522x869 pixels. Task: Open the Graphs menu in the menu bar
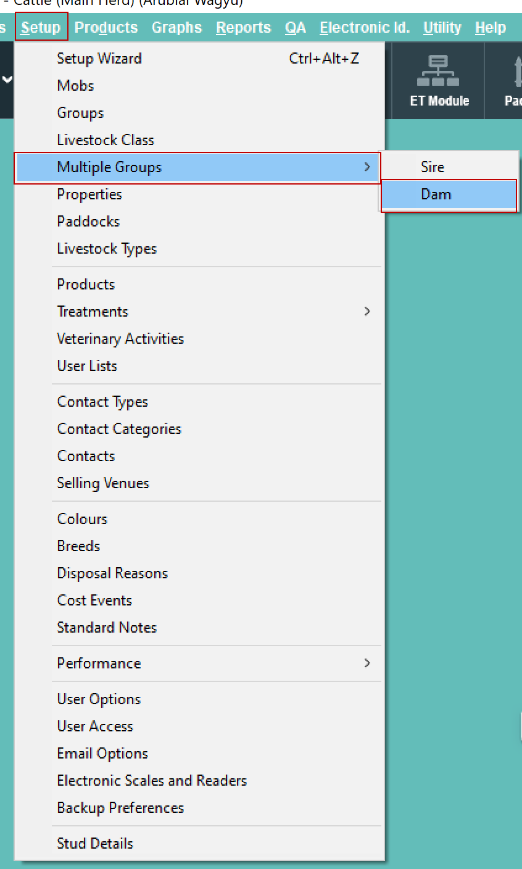176,28
